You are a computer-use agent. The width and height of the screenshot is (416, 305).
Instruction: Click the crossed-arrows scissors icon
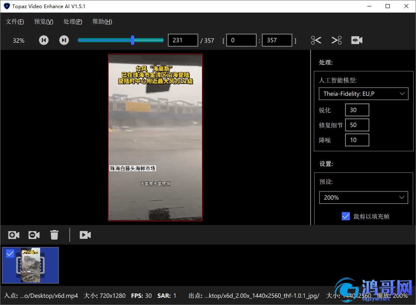click(337, 40)
